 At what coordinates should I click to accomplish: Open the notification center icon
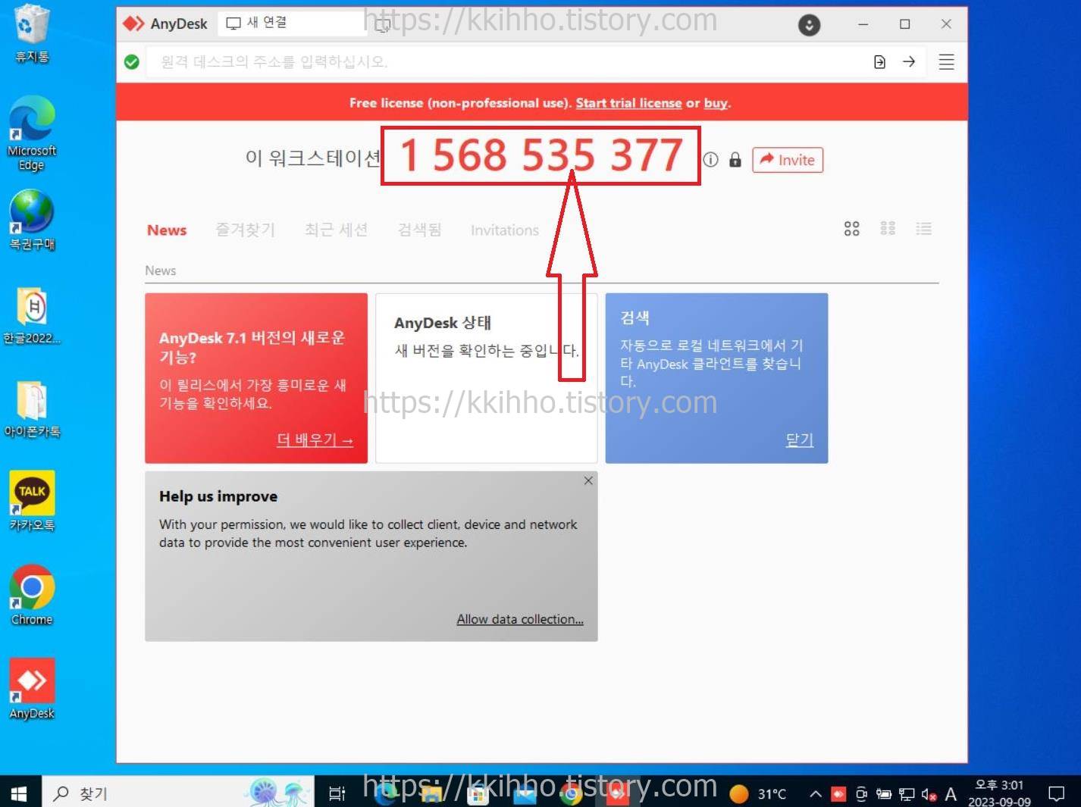coord(1056,793)
